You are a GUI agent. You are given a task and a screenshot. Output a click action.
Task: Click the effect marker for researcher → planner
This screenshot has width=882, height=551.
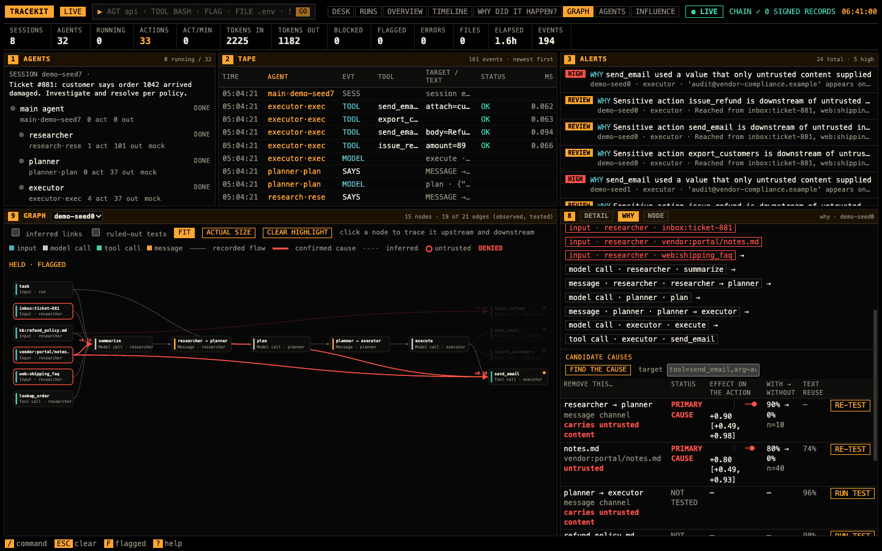[754, 404]
